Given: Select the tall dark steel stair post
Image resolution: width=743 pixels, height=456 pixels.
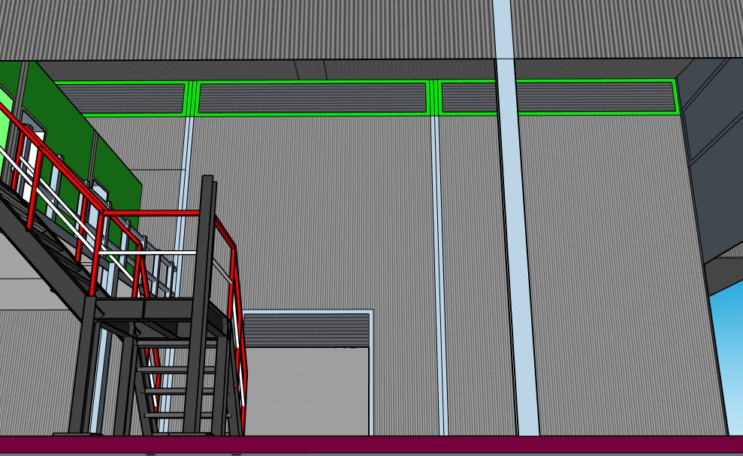Looking at the screenshot, I should [203, 300].
